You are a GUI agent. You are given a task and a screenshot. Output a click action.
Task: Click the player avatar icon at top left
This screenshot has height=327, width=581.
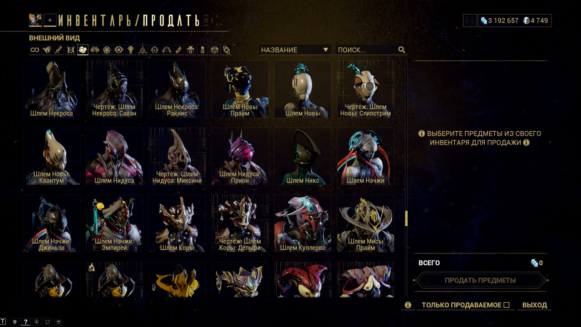pos(35,20)
